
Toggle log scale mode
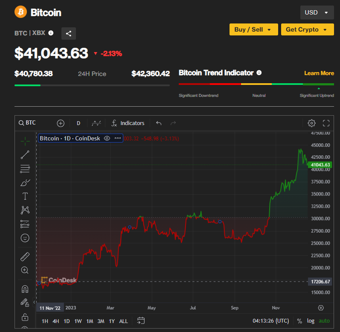point(311,321)
